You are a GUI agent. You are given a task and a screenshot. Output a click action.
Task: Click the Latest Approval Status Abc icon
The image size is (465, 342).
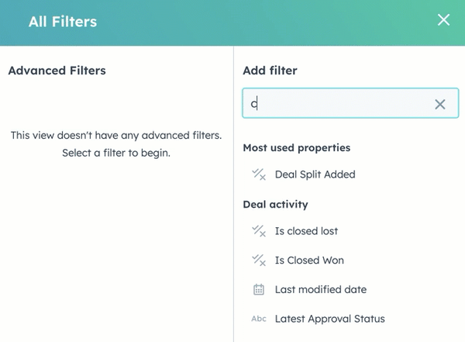(259, 319)
